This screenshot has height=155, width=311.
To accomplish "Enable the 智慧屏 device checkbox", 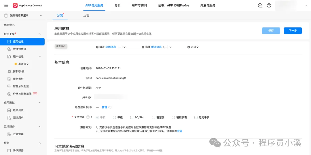I will [153, 117].
